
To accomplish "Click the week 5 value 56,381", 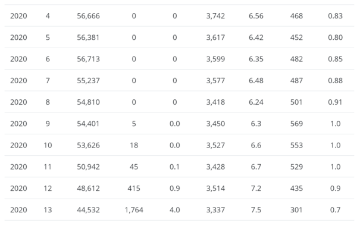I will click(x=88, y=37).
